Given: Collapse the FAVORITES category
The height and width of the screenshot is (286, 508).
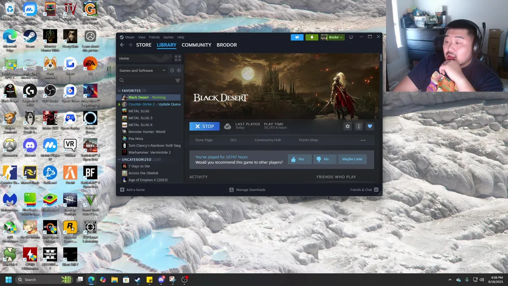Looking at the screenshot, I should click(x=119, y=91).
